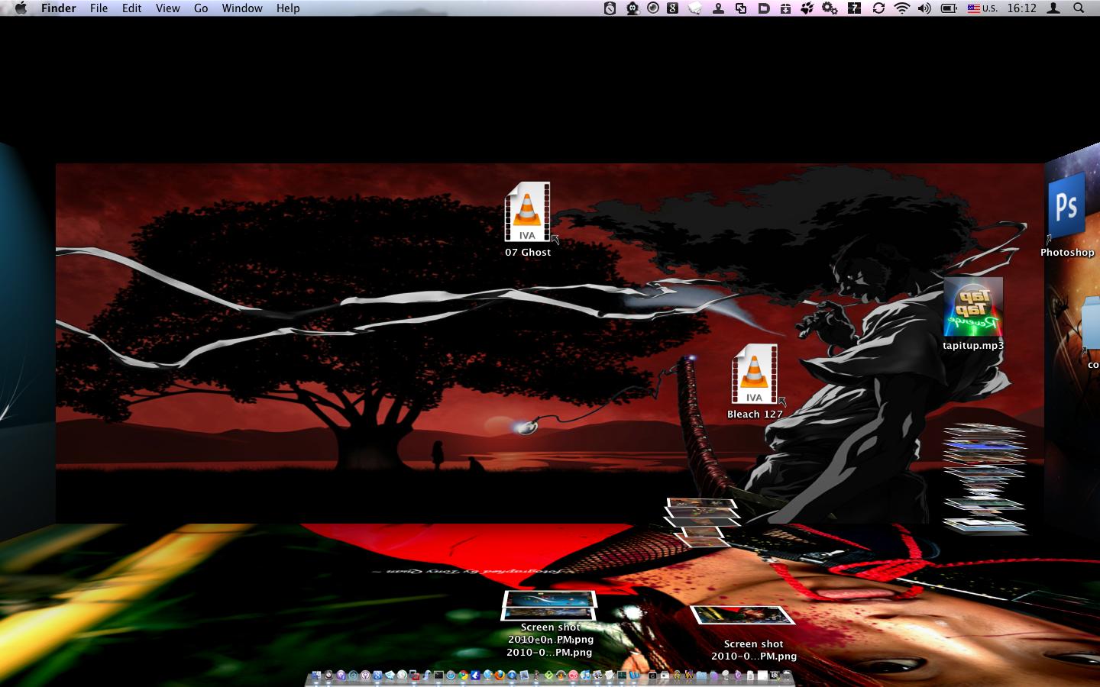Viewport: 1100px width, 687px height.
Task: Click the box with arrow menu bar icon
Action: pos(785,8)
